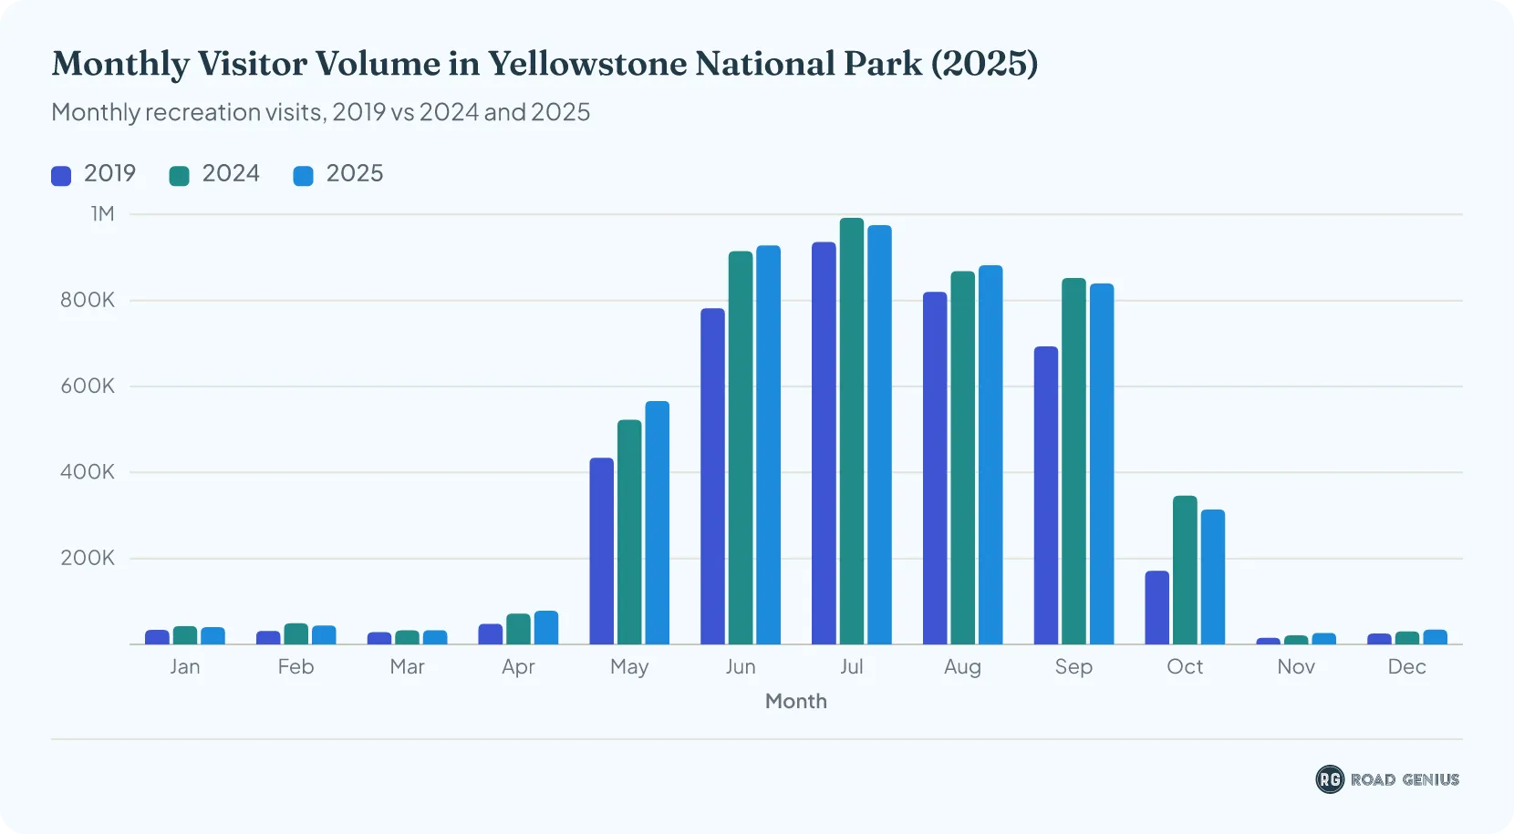This screenshot has height=834, width=1514.
Task: Select the 2024 legend label
Action: pyautogui.click(x=231, y=173)
